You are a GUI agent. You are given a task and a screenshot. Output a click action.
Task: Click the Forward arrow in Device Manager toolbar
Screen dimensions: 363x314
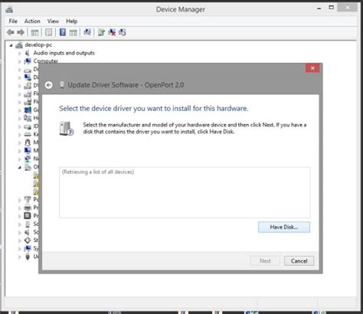tap(21, 32)
